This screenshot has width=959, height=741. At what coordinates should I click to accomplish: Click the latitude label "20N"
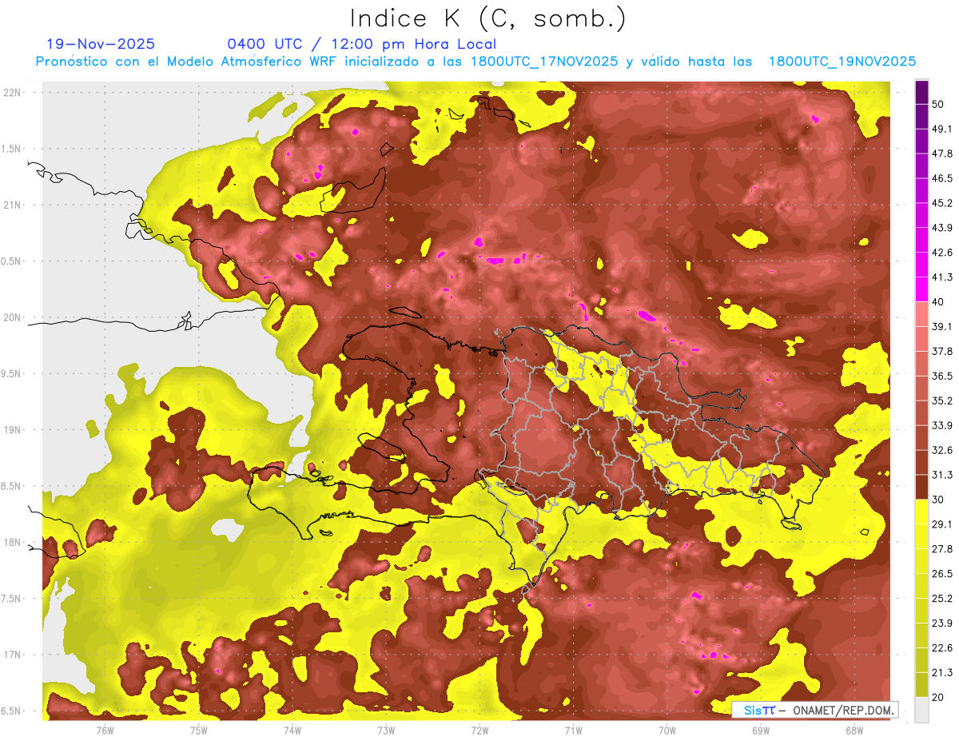[x=13, y=317]
